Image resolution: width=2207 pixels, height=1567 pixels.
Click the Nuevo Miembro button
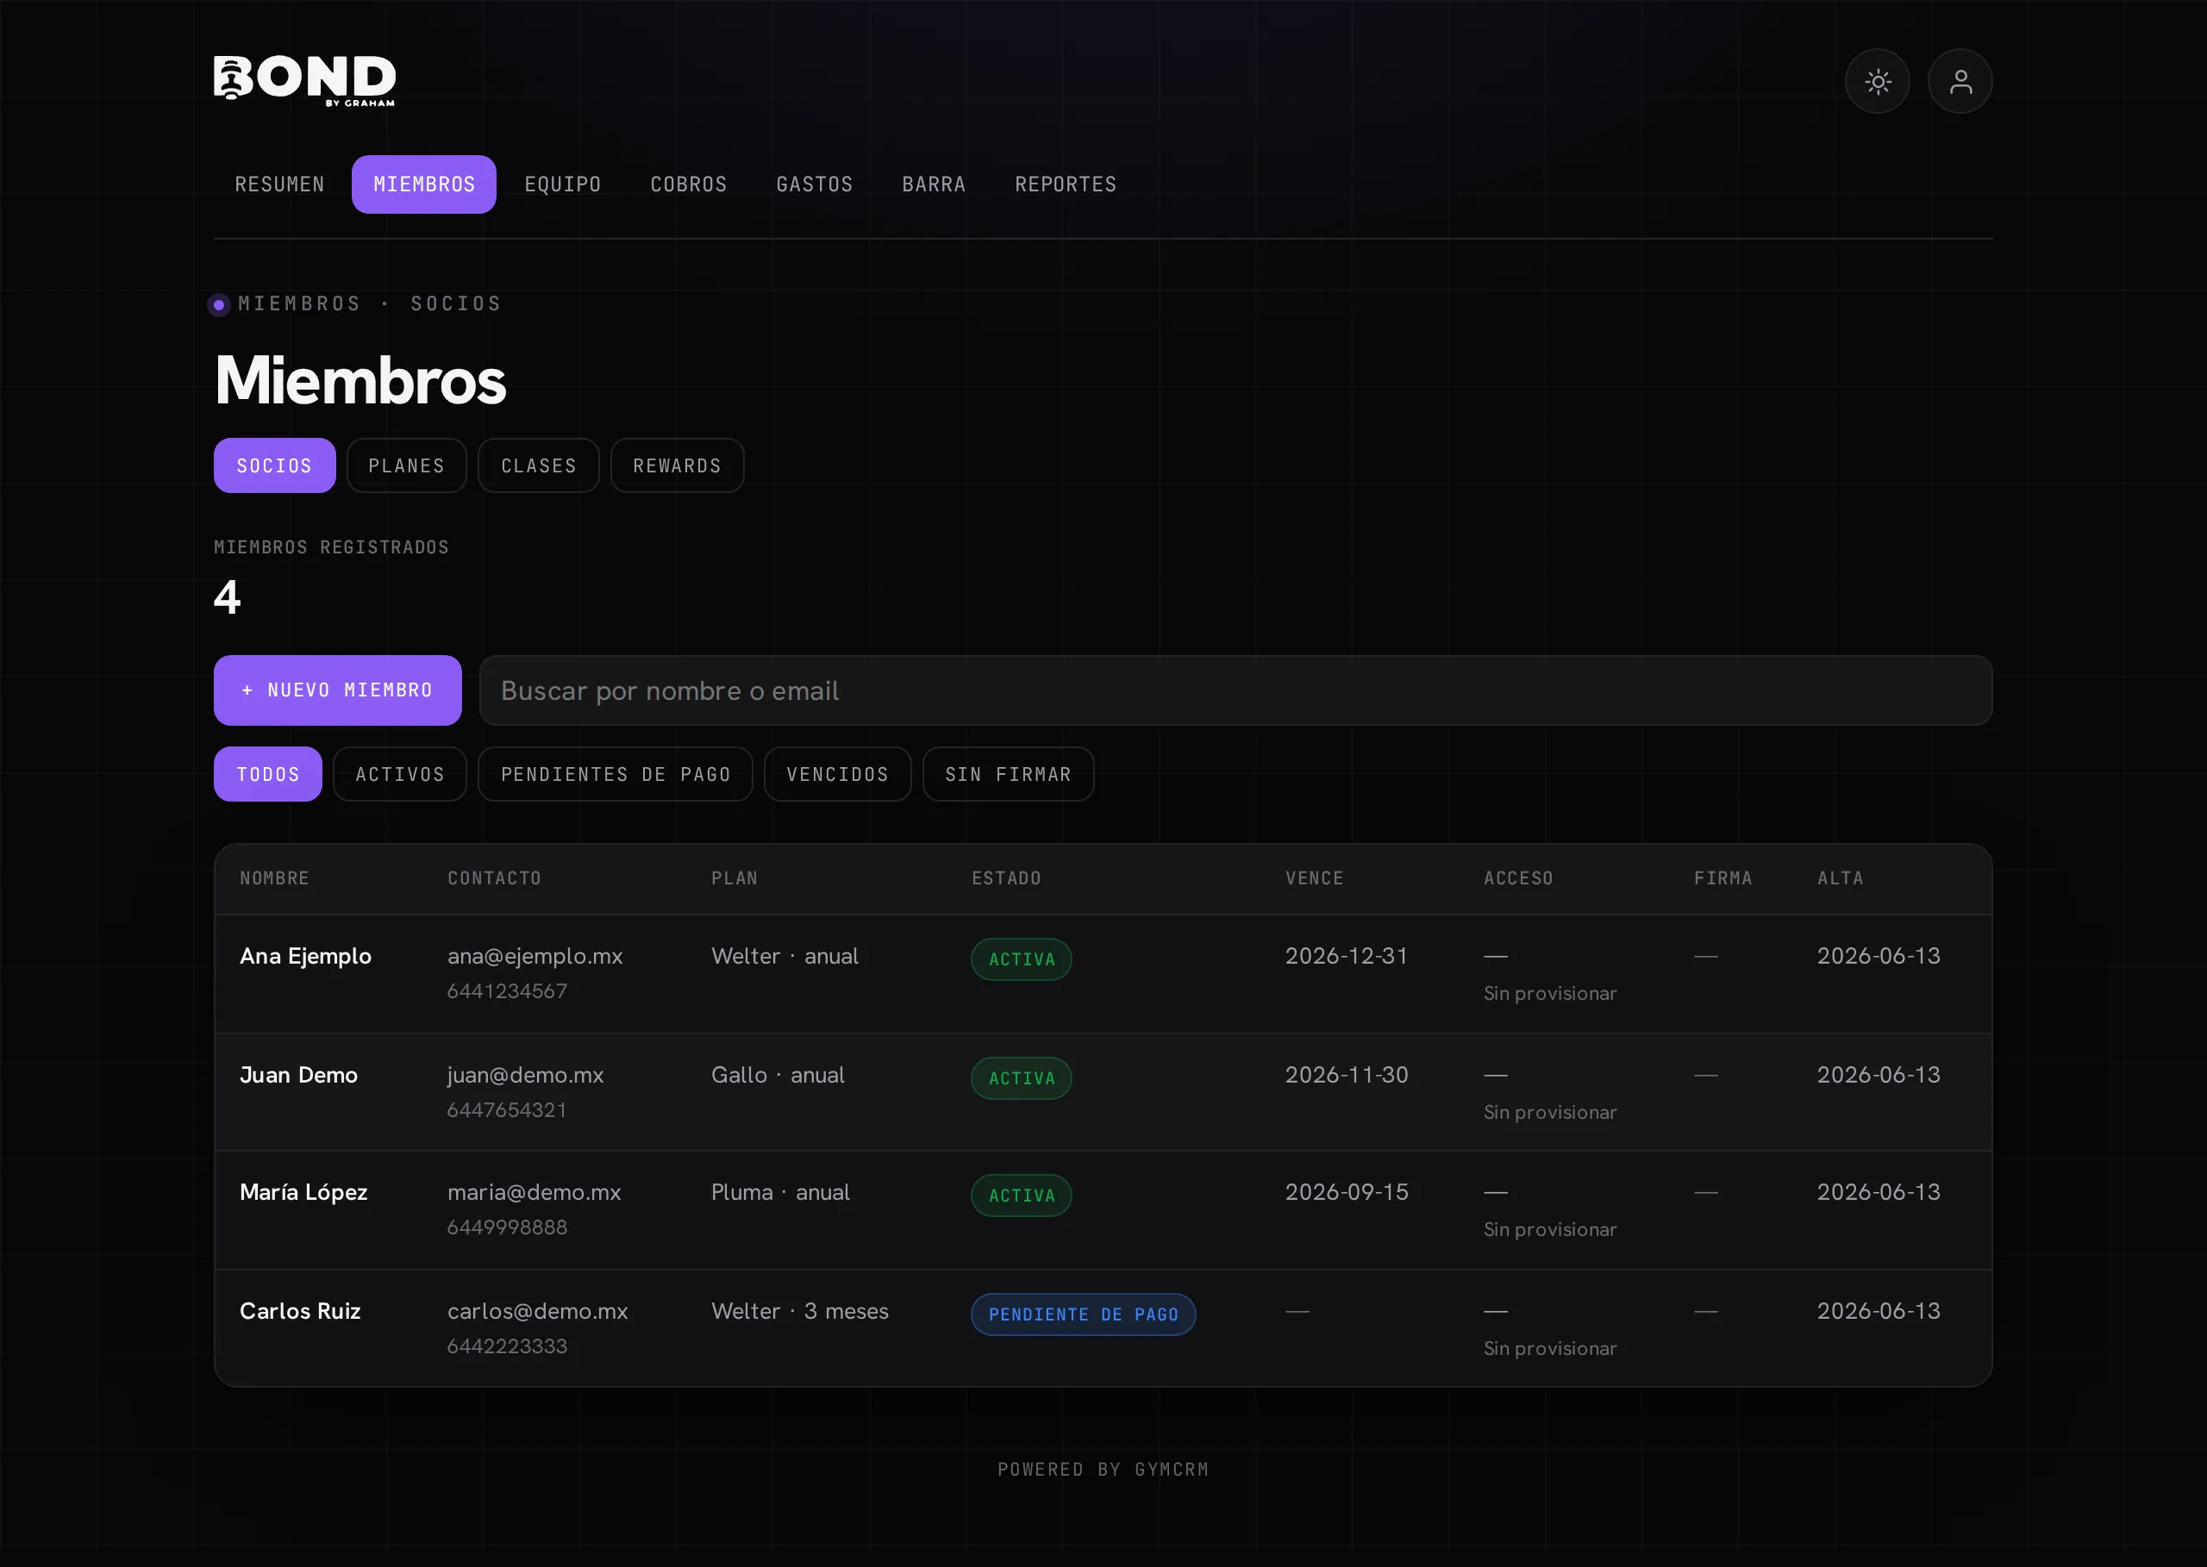[x=338, y=691]
